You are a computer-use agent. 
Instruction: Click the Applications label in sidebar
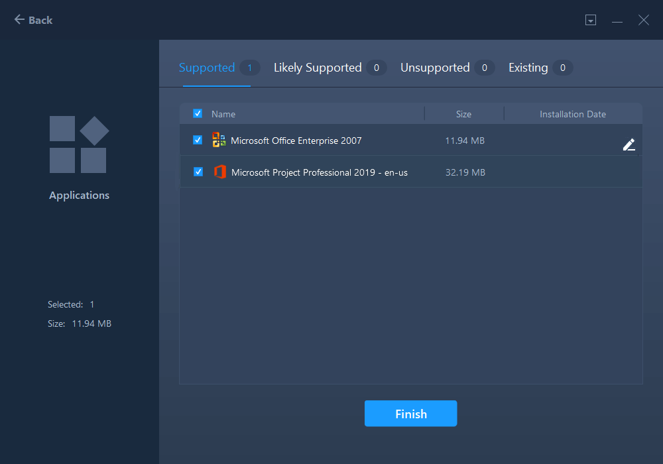[79, 196]
